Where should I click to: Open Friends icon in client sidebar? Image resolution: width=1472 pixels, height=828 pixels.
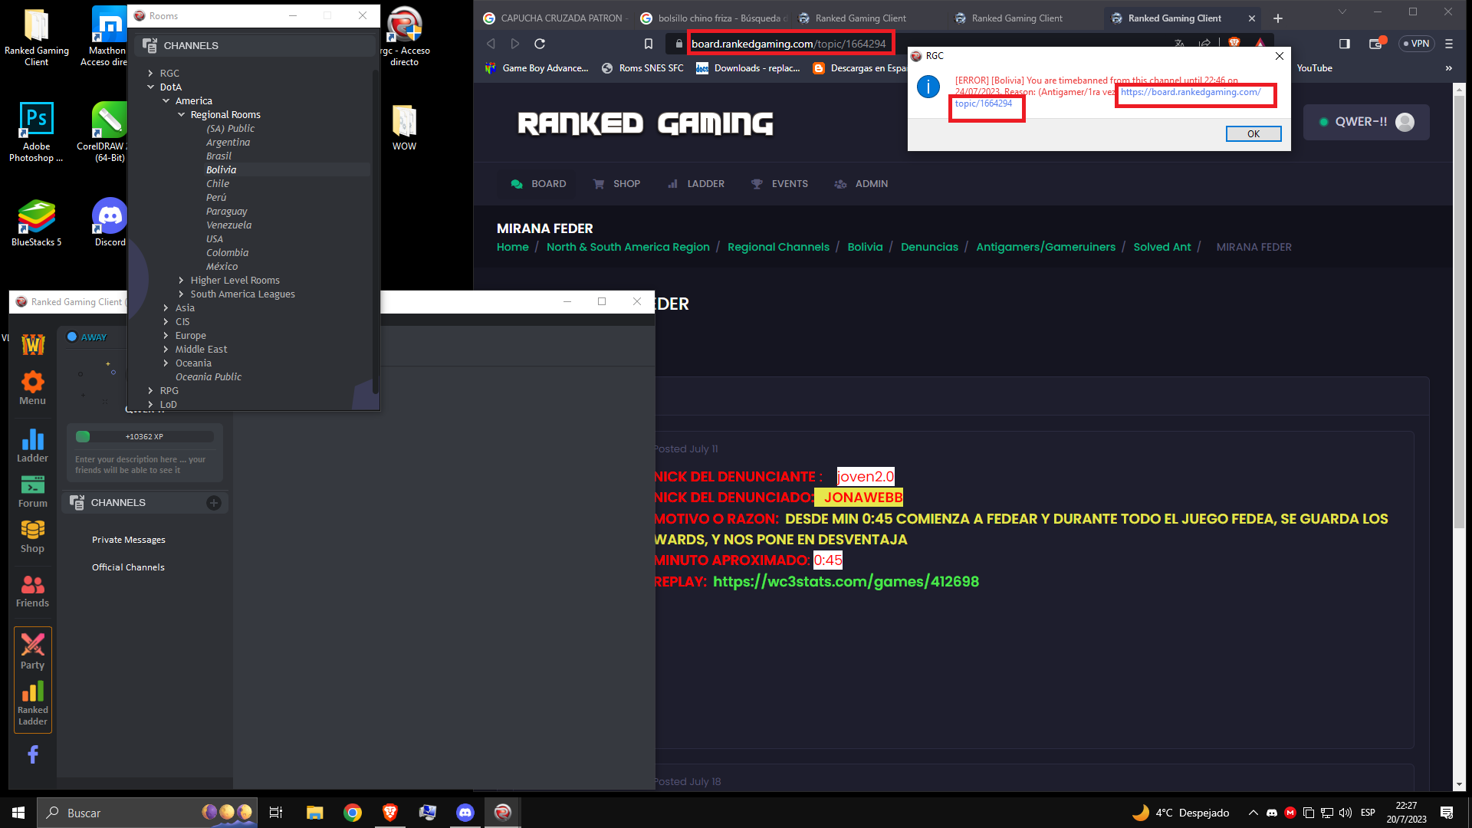[x=32, y=591]
